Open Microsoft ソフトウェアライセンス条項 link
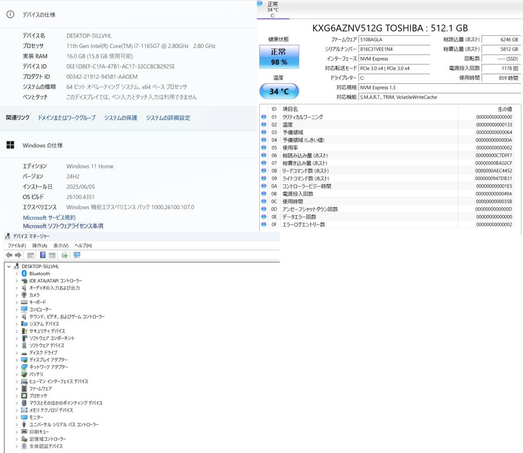Screen dimensions: 523x453 tap(63, 226)
